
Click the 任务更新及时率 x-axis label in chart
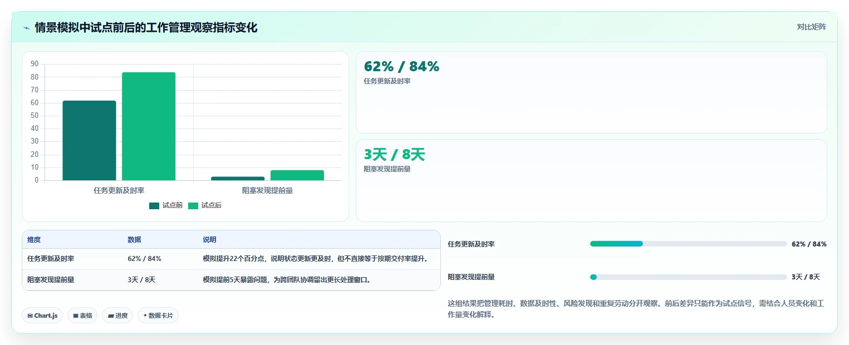coord(119,190)
